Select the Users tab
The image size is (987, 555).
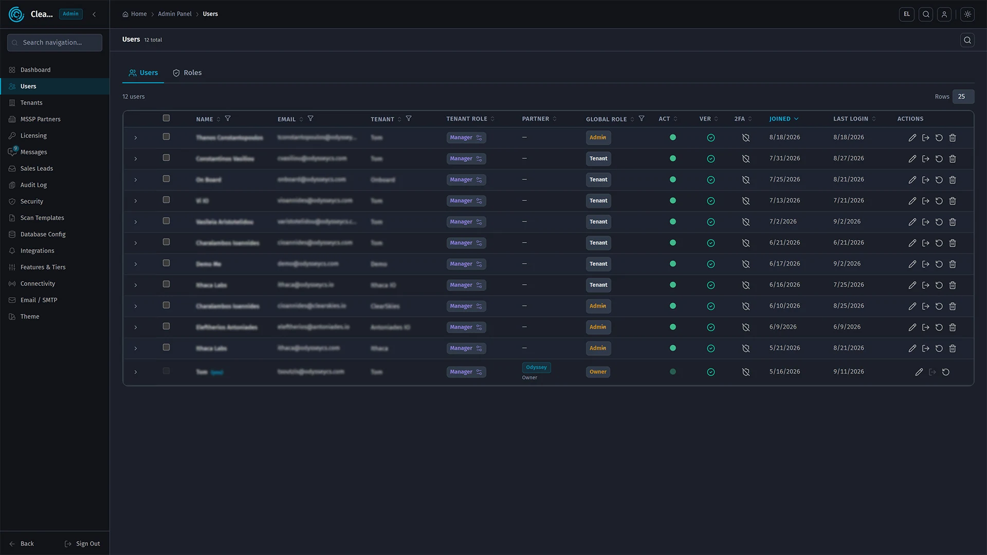(143, 73)
